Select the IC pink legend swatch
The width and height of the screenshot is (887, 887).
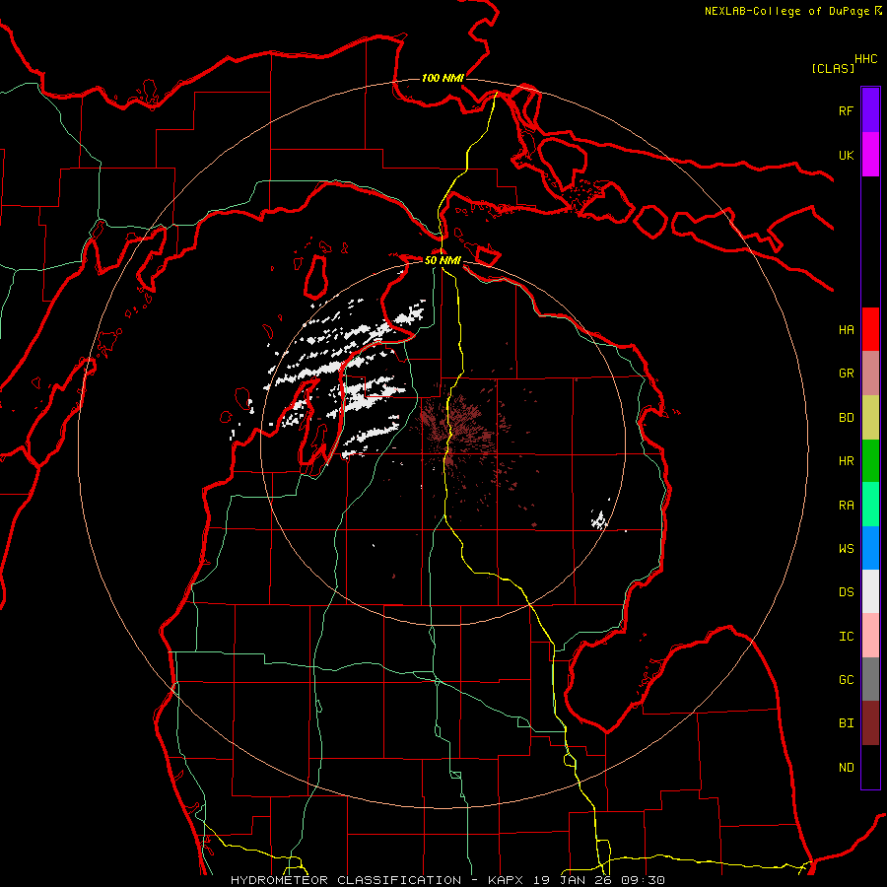click(x=870, y=636)
